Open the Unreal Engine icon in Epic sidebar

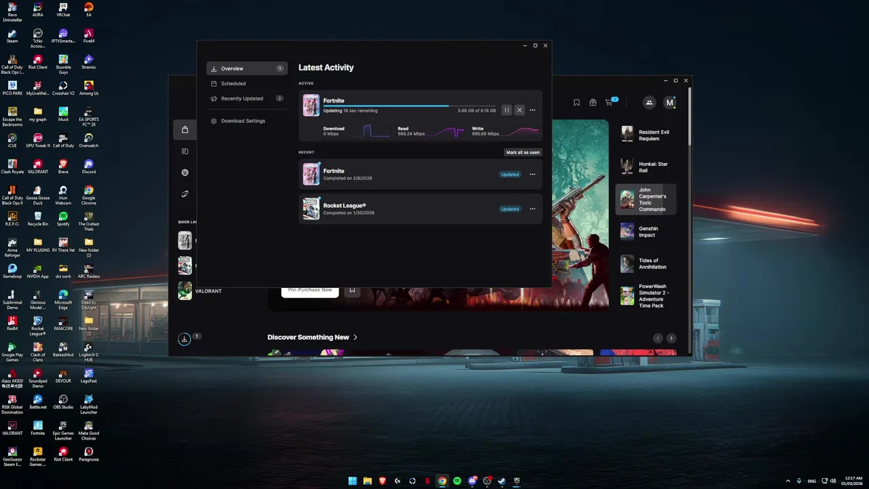click(185, 173)
